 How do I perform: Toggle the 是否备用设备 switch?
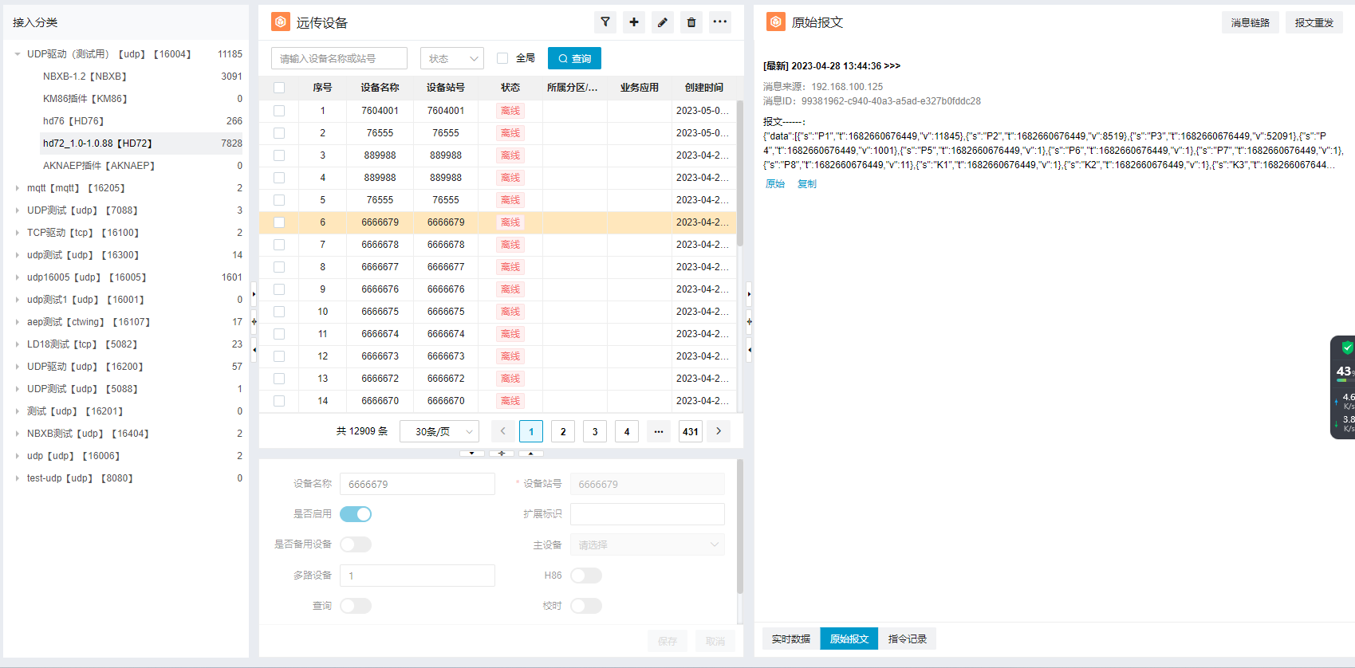[x=356, y=544]
